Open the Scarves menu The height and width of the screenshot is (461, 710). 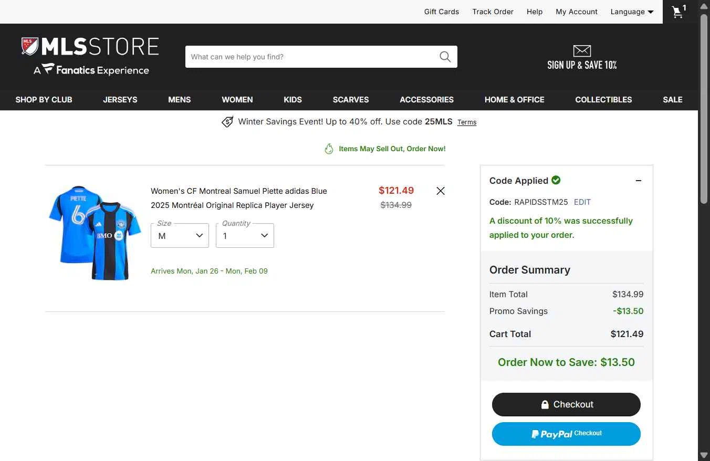point(351,100)
